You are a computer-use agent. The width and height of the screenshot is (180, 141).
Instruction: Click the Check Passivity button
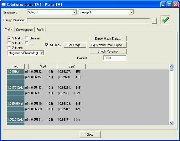[108, 51]
